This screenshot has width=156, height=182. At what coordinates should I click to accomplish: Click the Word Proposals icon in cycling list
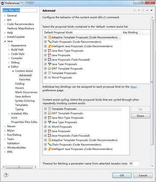[x=49, y=127]
